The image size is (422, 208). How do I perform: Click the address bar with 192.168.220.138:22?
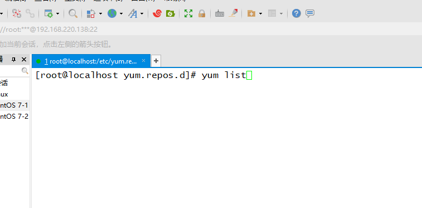click(211, 30)
